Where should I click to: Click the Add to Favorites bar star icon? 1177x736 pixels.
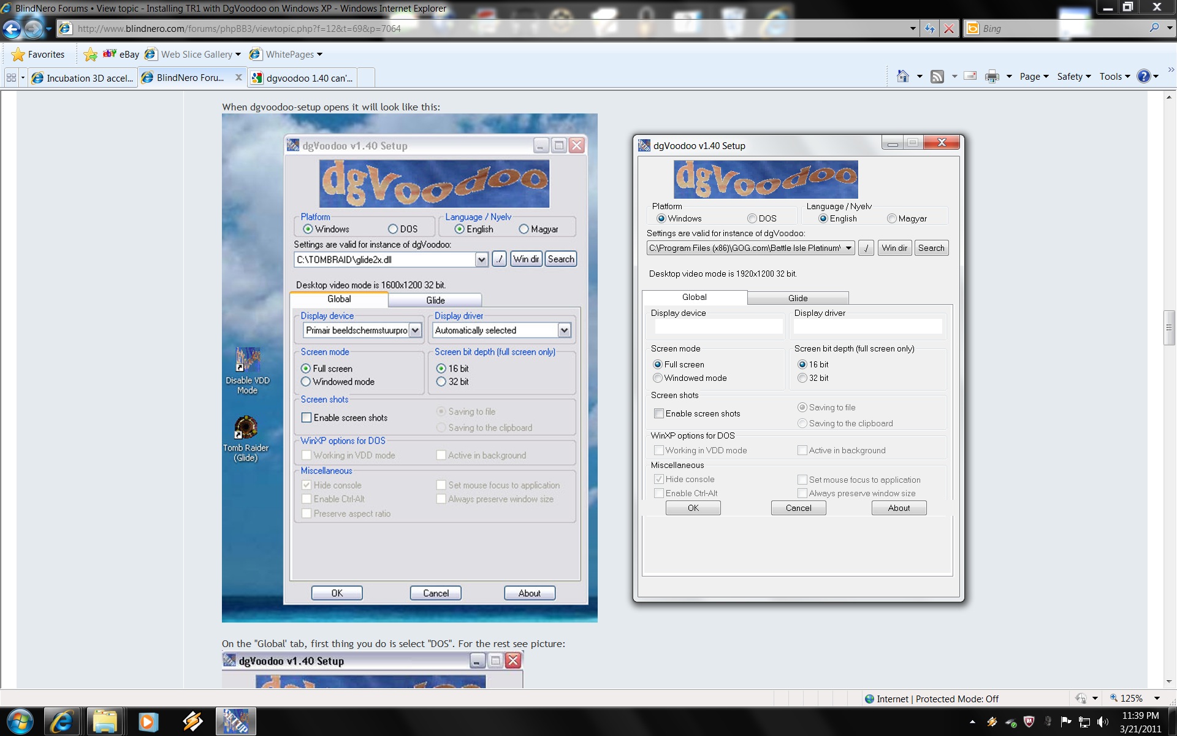(x=90, y=55)
